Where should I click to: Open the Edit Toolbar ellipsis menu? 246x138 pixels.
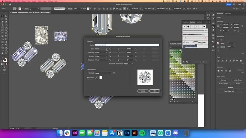click(x=4, y=74)
